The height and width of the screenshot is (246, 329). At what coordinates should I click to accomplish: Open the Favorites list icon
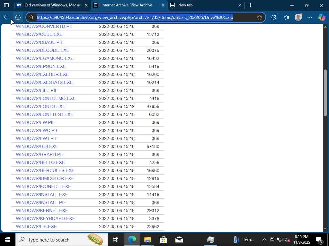286,17
